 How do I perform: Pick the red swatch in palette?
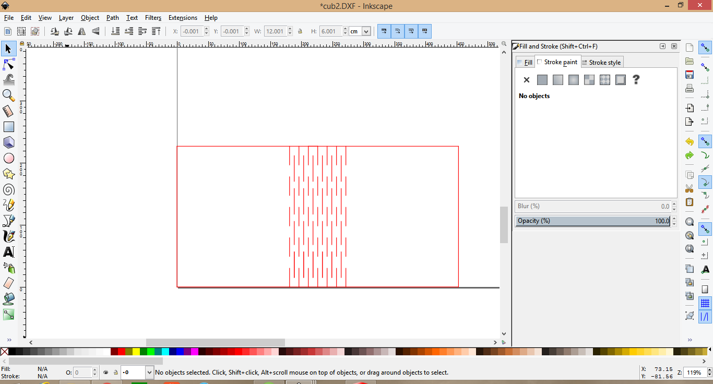tap(121, 352)
